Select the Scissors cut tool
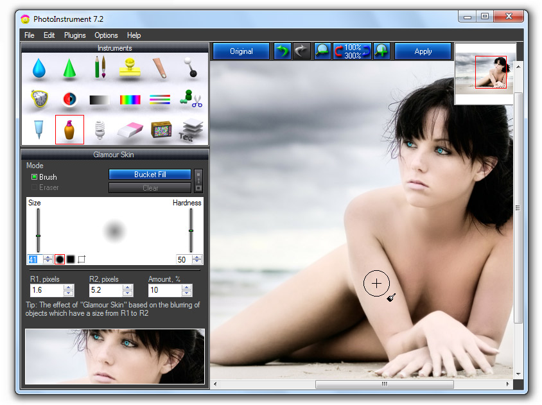This screenshot has width=542, height=405. [x=189, y=99]
